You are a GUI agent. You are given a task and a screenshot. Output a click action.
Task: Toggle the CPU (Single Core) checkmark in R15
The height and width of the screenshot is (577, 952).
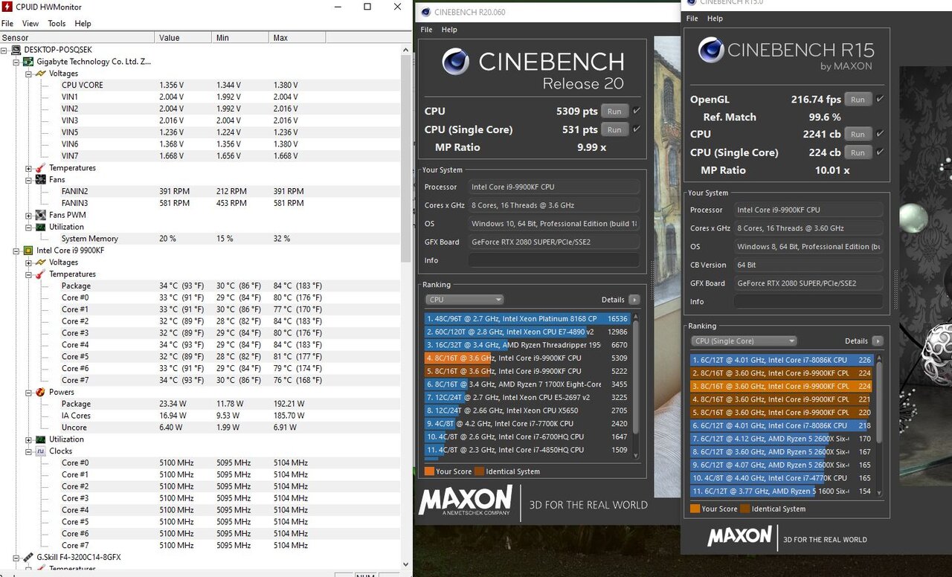coord(881,152)
